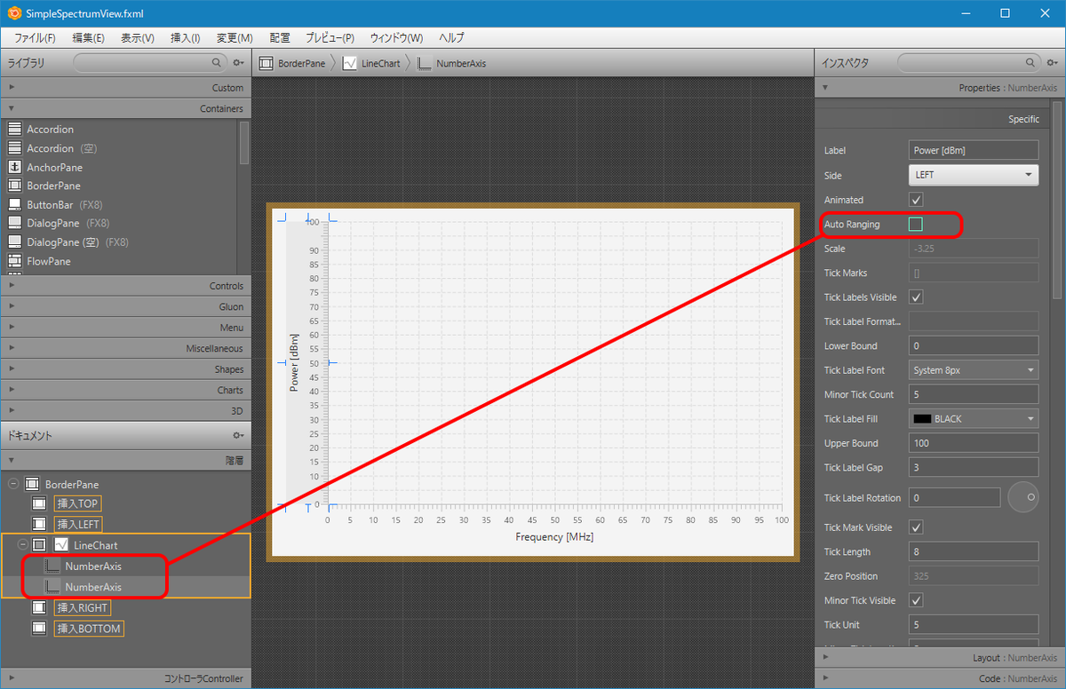Click the Accordion (空) icon
Image resolution: width=1066 pixels, height=689 pixels.
coord(14,148)
